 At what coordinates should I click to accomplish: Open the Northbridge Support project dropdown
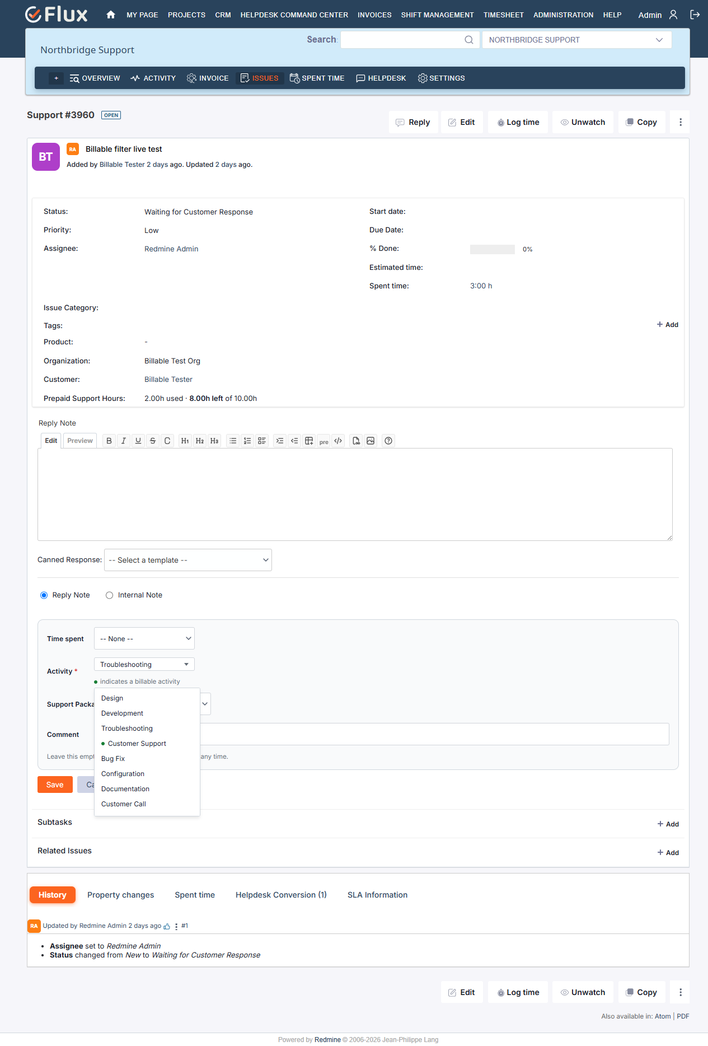pyautogui.click(x=576, y=40)
